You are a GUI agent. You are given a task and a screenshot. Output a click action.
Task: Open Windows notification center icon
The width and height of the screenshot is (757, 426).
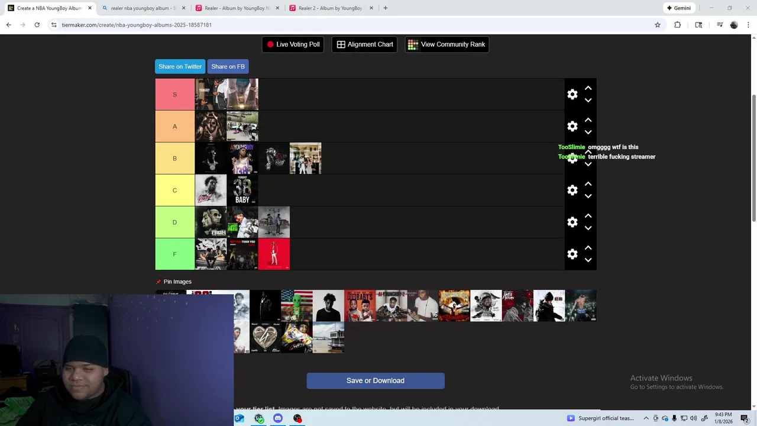[745, 418]
